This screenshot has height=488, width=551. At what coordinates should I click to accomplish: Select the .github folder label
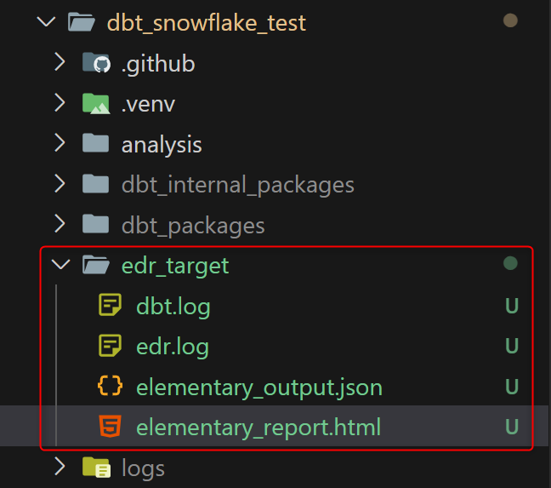click(158, 64)
